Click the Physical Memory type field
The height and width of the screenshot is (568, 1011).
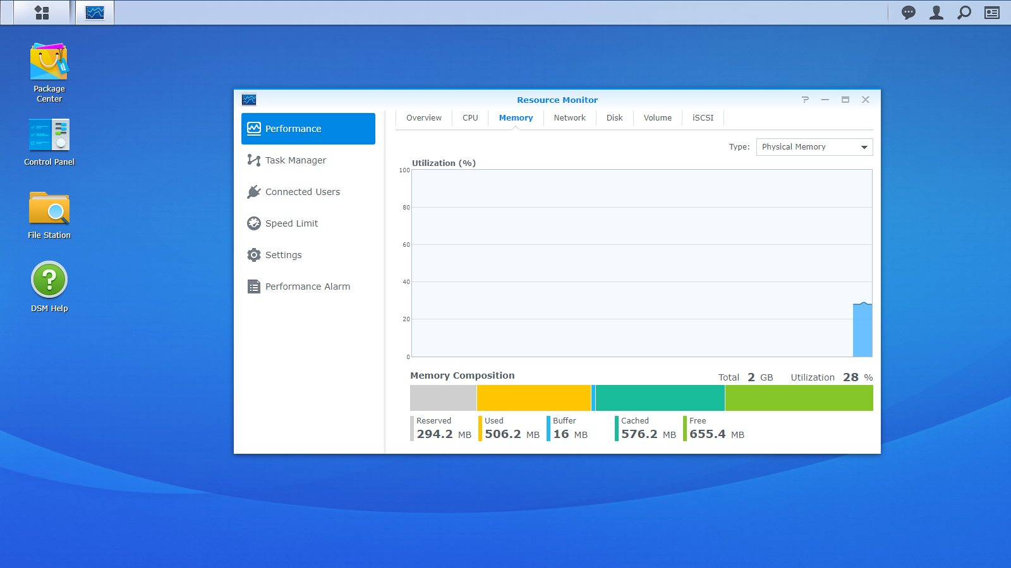(x=814, y=147)
